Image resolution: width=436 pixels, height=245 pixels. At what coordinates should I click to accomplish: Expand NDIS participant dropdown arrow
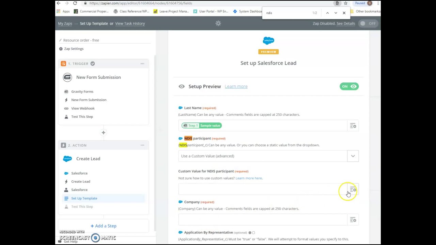coord(353,156)
